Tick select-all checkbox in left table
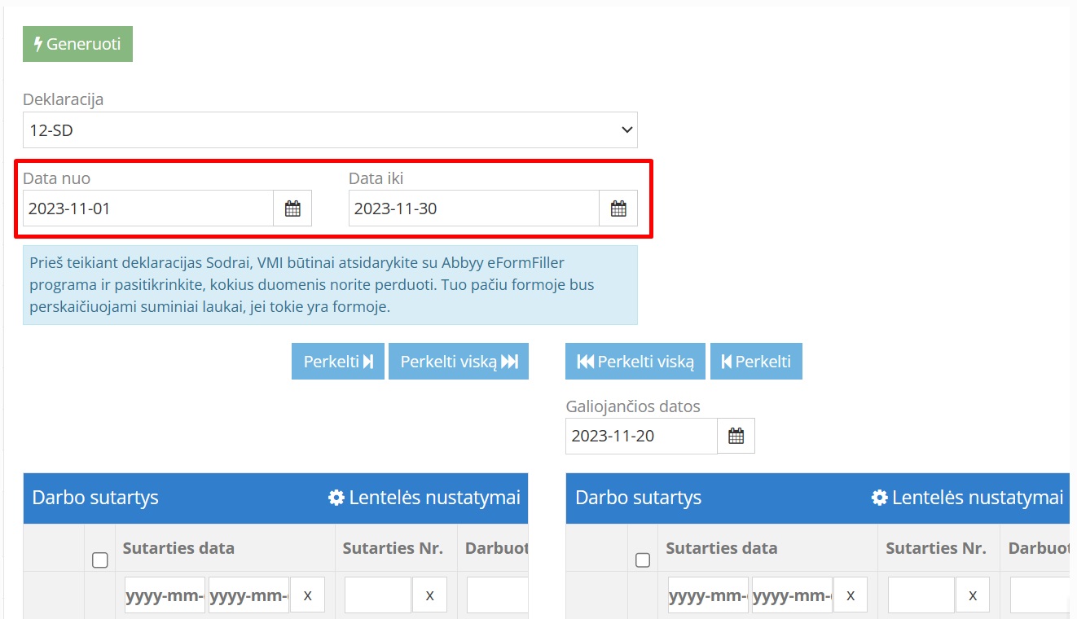Screen dimensions: 1077x619 coord(100,560)
